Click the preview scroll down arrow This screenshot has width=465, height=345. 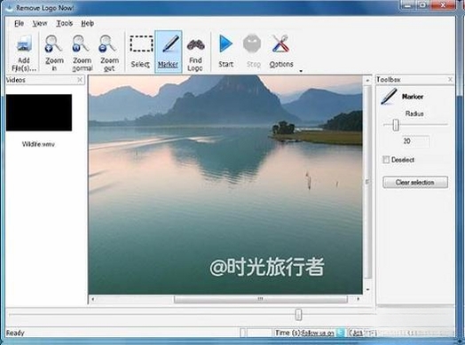pos(367,289)
